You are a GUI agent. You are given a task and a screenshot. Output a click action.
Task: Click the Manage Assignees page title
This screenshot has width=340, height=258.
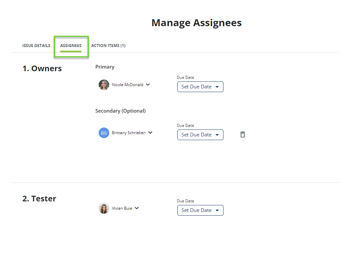click(196, 23)
